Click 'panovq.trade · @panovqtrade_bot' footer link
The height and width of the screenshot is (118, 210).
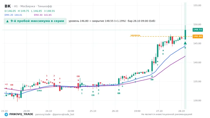point(55,114)
